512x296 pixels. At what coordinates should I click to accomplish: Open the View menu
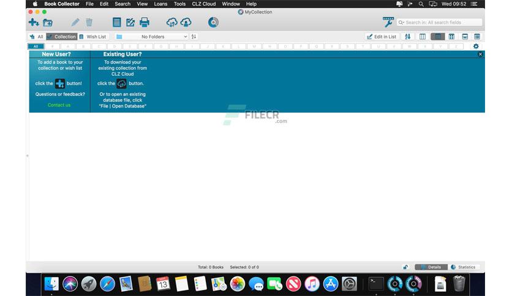click(x=142, y=4)
